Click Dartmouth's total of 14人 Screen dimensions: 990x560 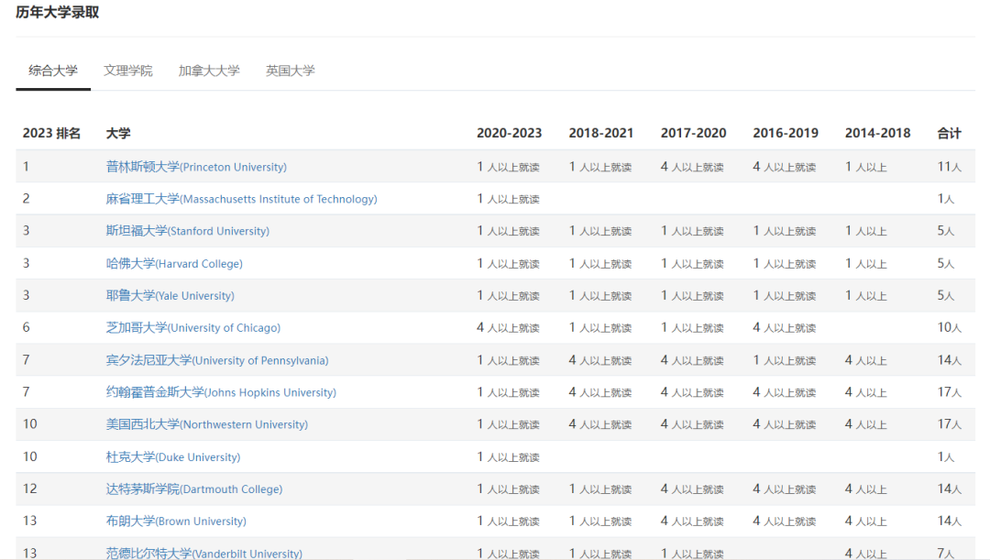(950, 489)
